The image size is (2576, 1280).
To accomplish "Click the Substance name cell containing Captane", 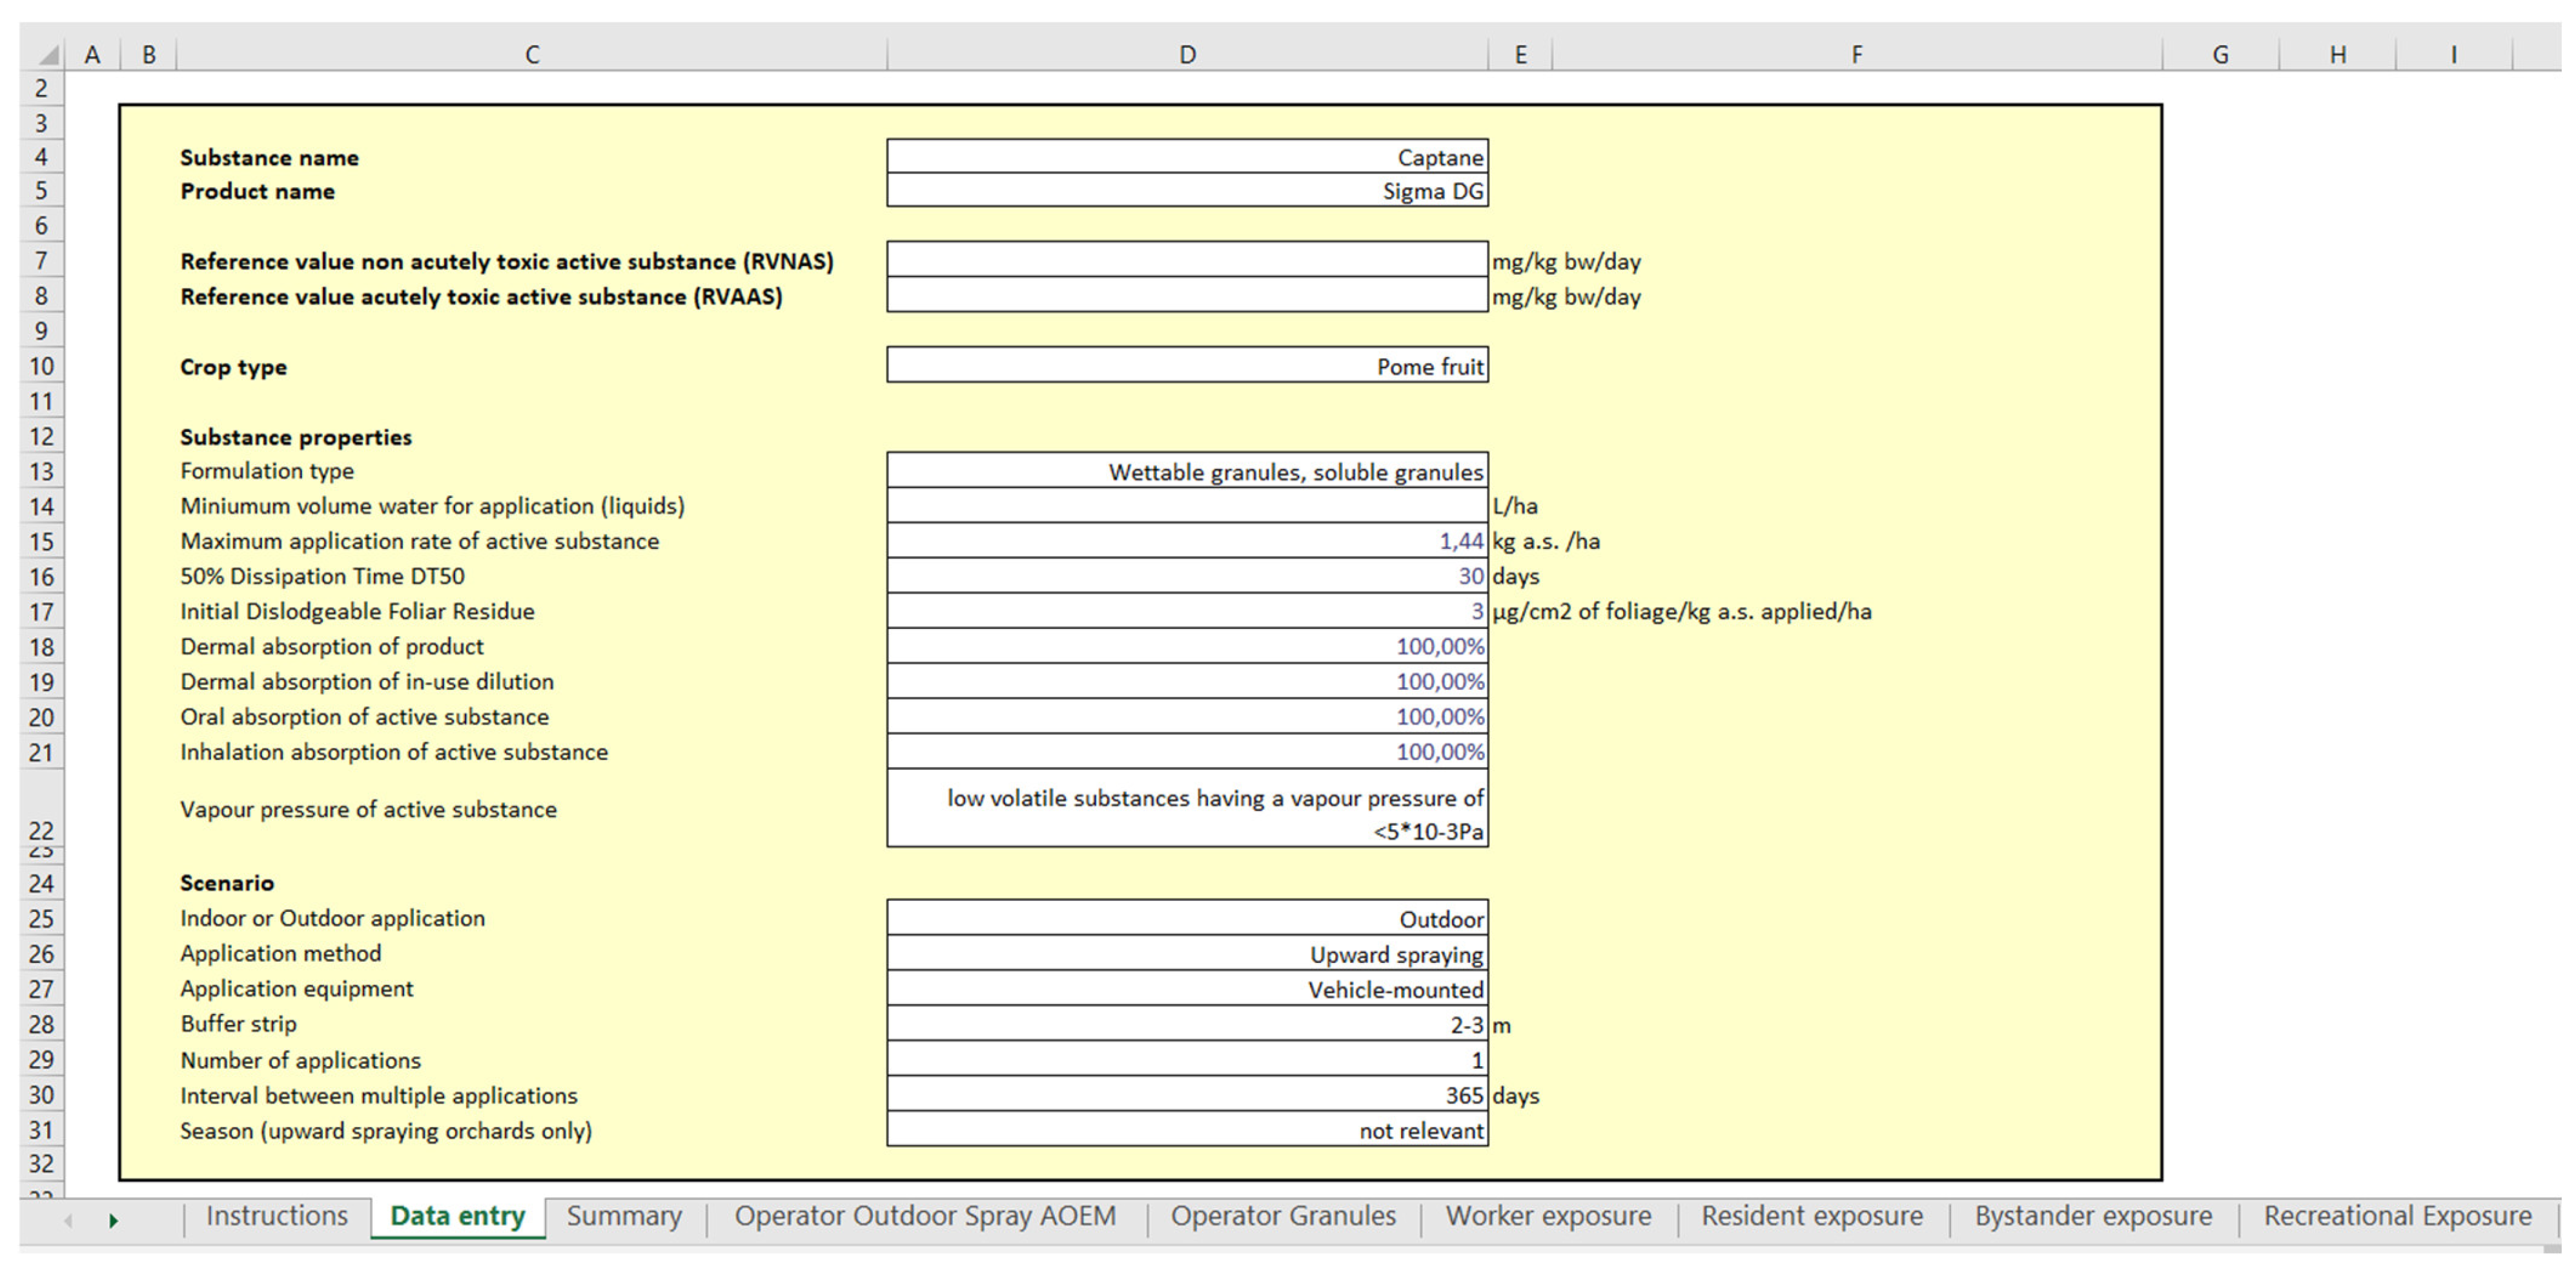I will (1187, 157).
